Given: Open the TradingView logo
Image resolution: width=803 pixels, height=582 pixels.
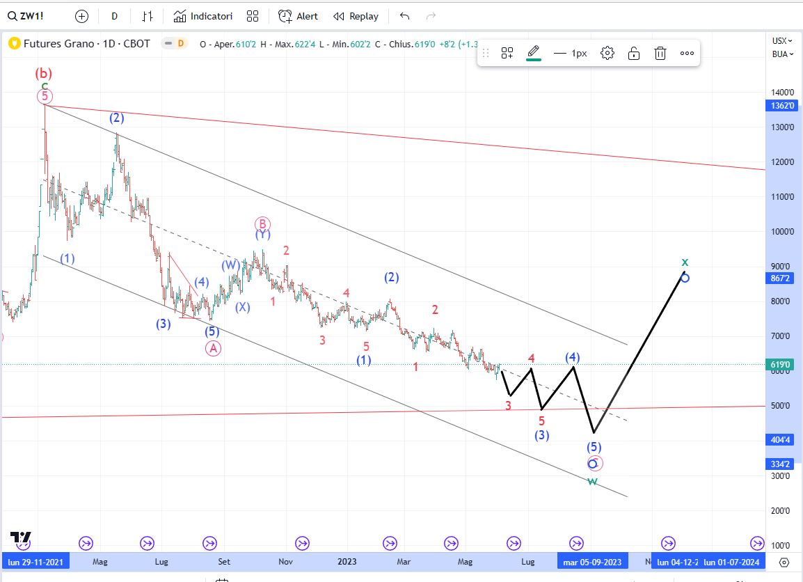Looking at the screenshot, I should click(x=20, y=537).
